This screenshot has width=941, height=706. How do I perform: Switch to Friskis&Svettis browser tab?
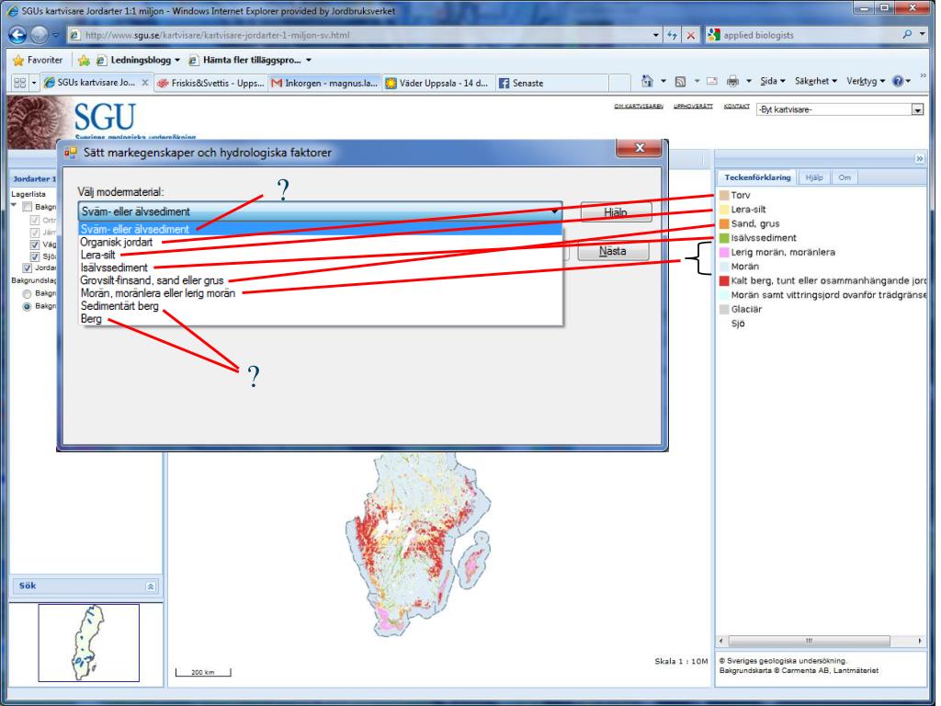click(x=210, y=83)
